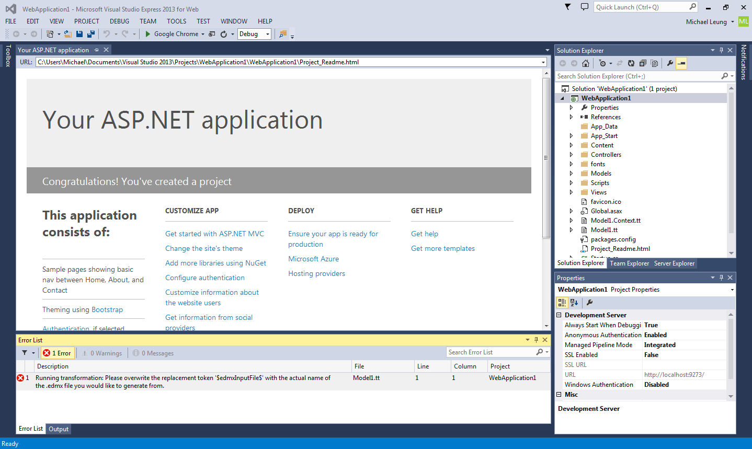Open the URL address dropdown arrow
The width and height of the screenshot is (752, 449).
543,62
